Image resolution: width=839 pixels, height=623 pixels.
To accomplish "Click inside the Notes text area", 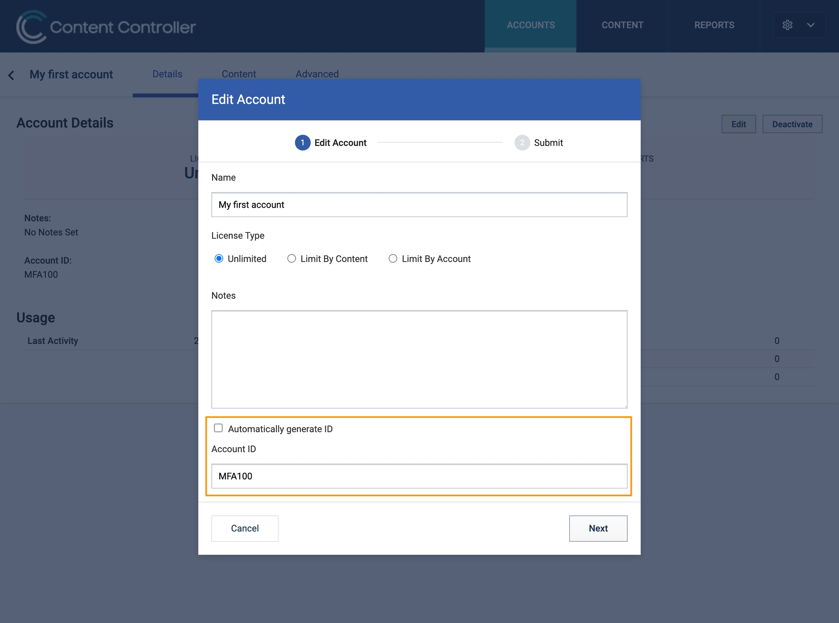I will click(419, 359).
